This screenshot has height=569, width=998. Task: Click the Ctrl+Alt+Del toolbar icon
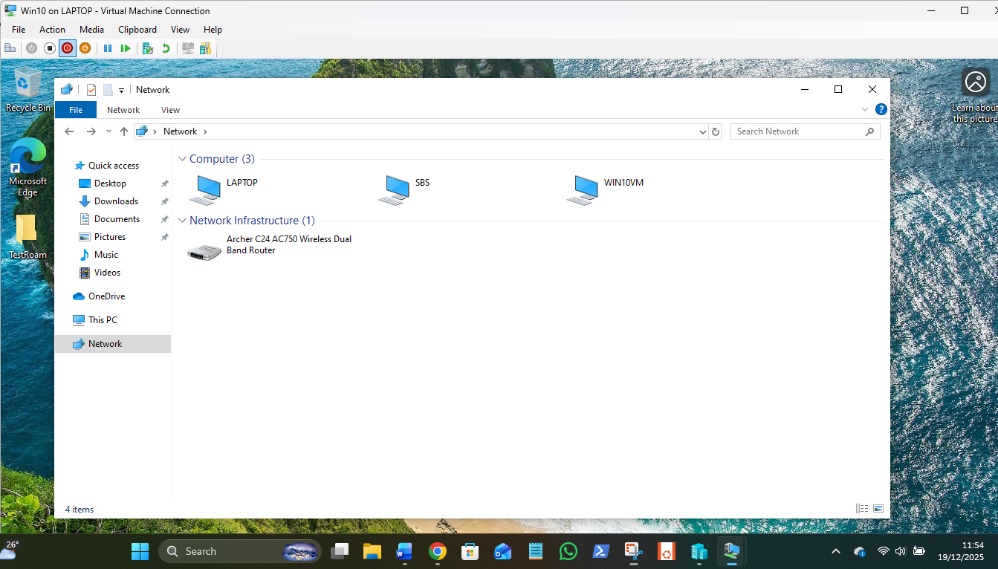coord(10,48)
